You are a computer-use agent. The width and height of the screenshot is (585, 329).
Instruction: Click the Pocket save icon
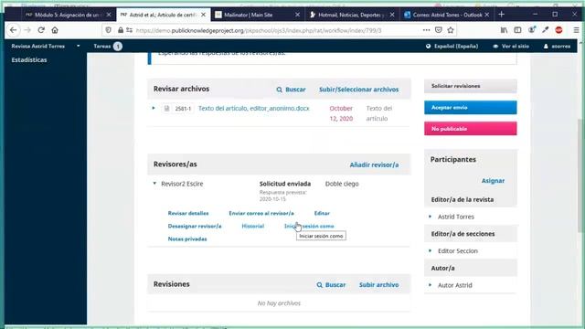(x=439, y=30)
